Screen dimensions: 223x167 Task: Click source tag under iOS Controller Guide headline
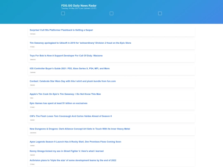33,72
